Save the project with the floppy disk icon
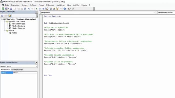175x98 pixels. click(x=11, y=9)
